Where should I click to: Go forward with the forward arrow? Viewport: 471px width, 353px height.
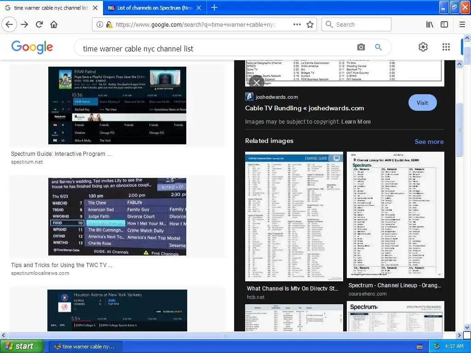coord(24,25)
